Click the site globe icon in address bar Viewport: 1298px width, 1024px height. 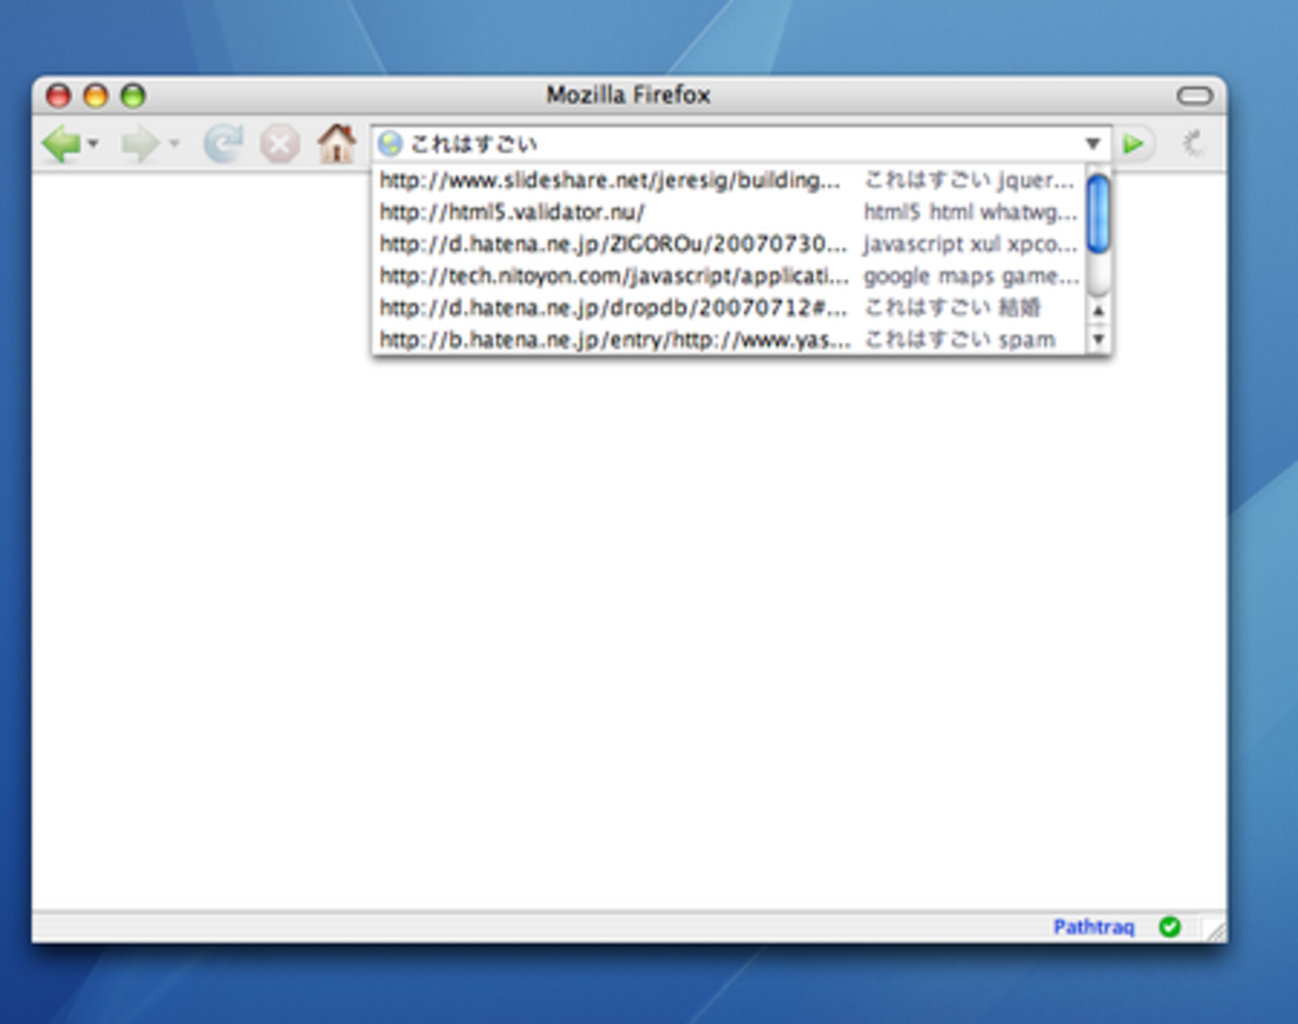click(x=390, y=144)
